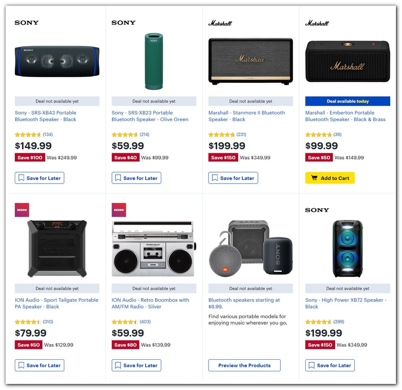The image size is (402, 390).
Task: Click the cart icon in Add to Cart button
Action: point(315,178)
